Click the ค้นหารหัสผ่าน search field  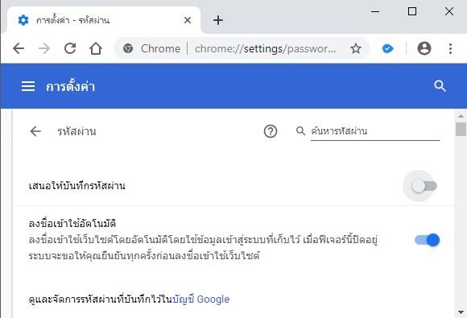click(375, 131)
